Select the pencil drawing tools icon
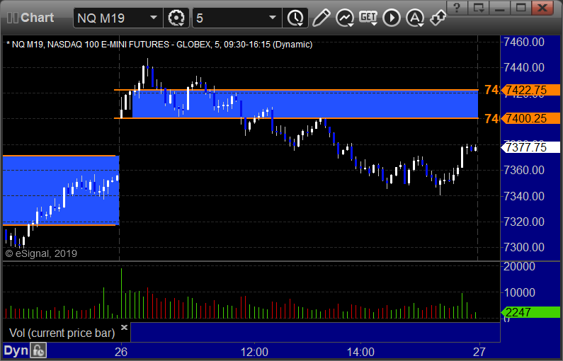The image size is (563, 361). tap(321, 18)
